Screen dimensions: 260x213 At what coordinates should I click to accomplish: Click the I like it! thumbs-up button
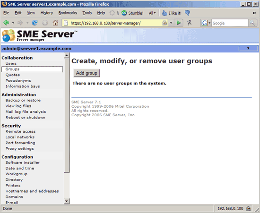(172, 13)
